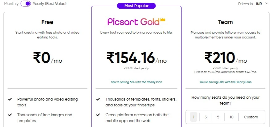Select 3 seats for Team plan
This screenshot has width=270, height=127.
206,117
